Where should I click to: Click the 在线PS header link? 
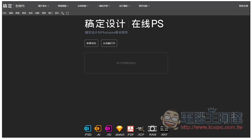20,6
